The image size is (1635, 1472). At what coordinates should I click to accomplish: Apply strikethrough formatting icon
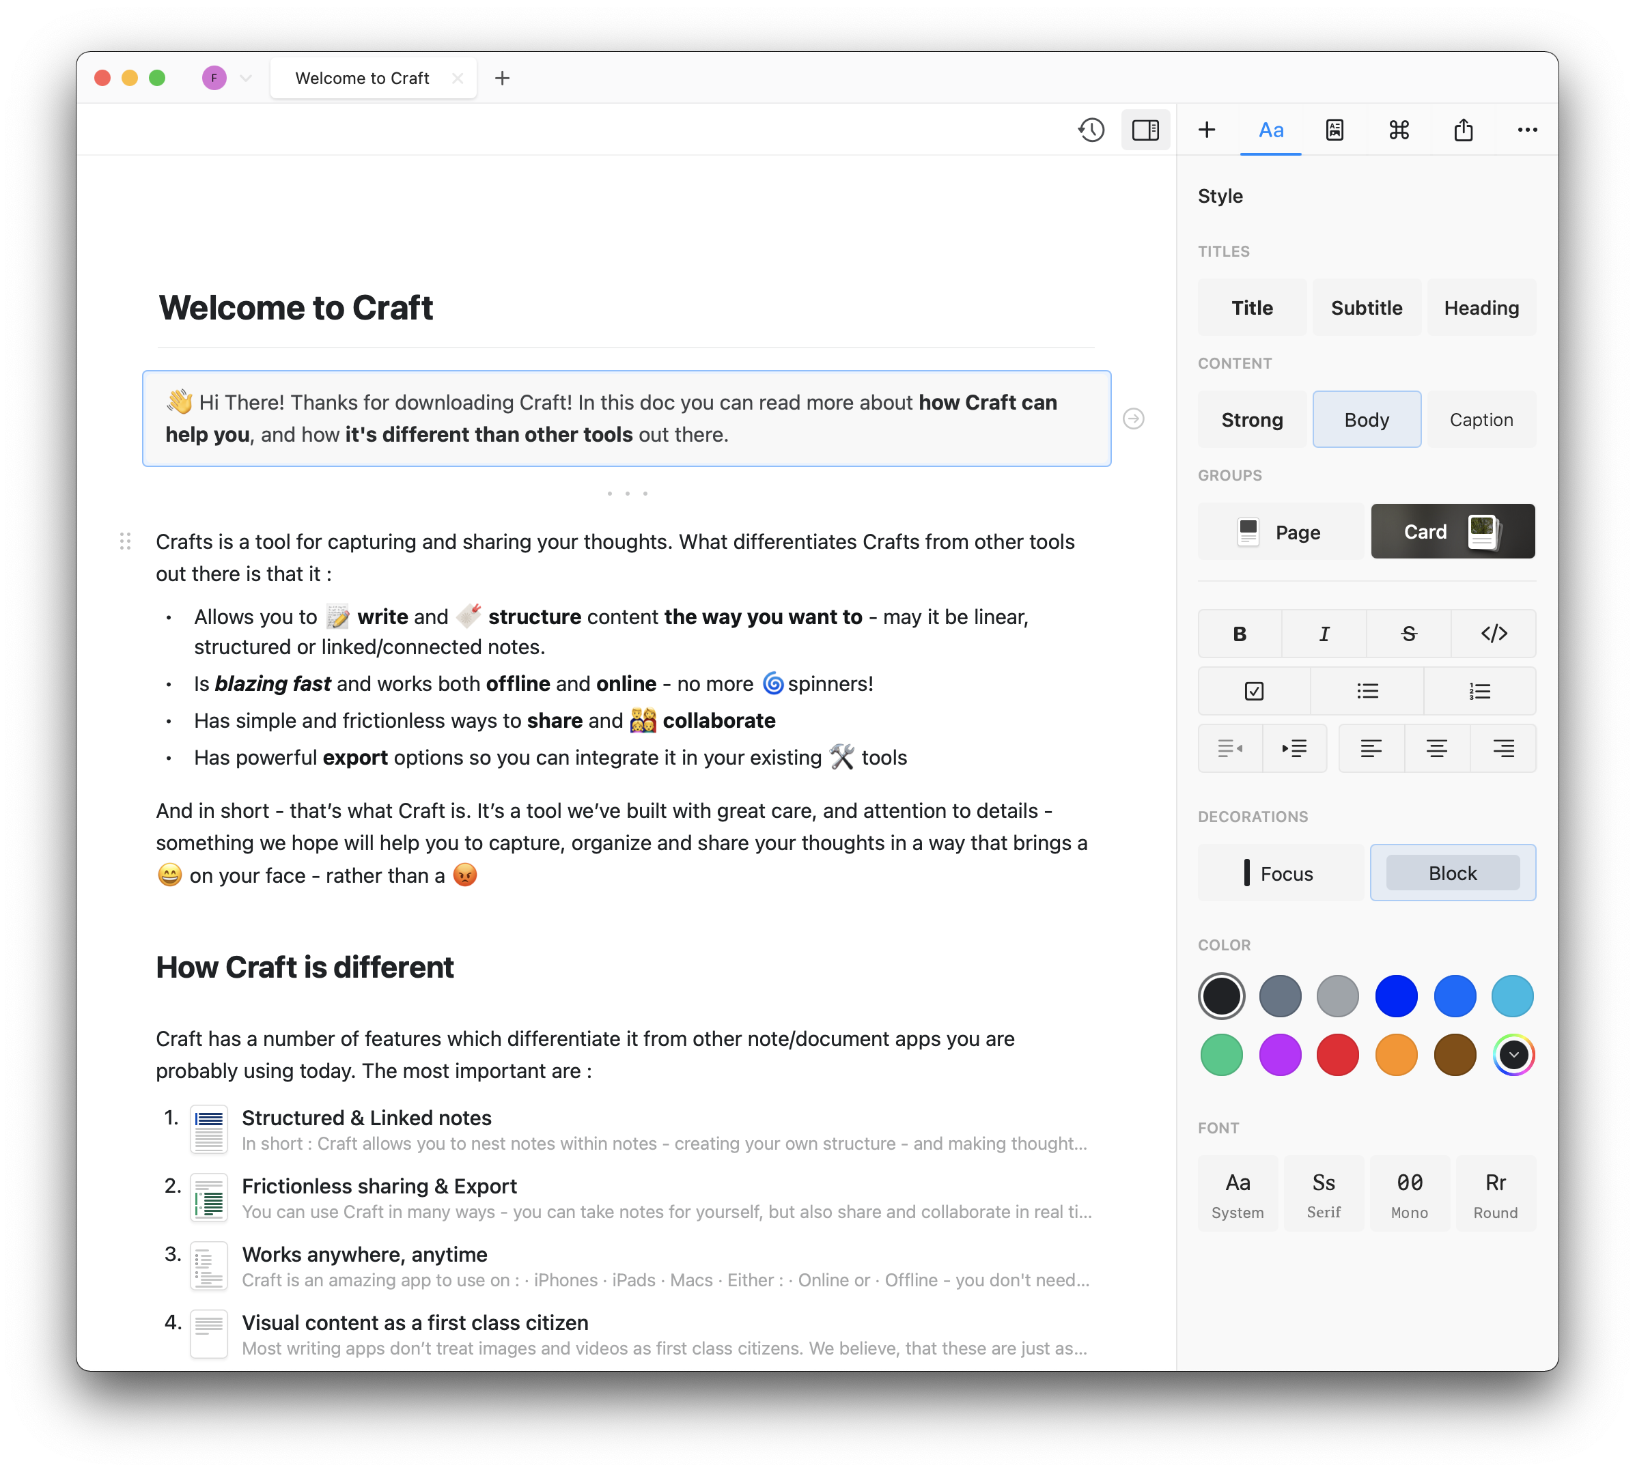tap(1408, 634)
